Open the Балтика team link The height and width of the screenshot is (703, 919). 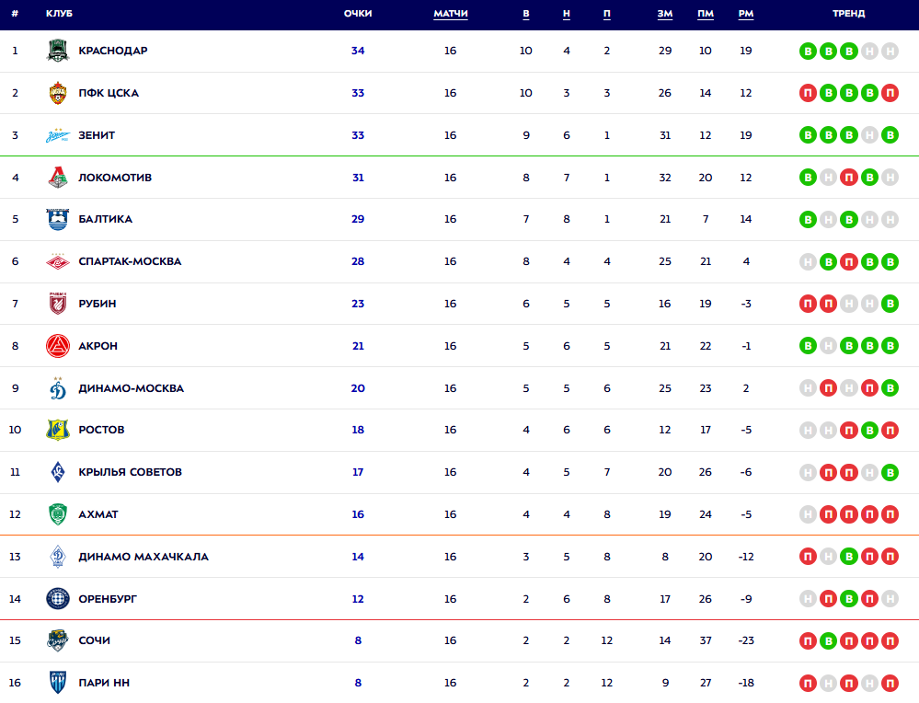tap(105, 219)
